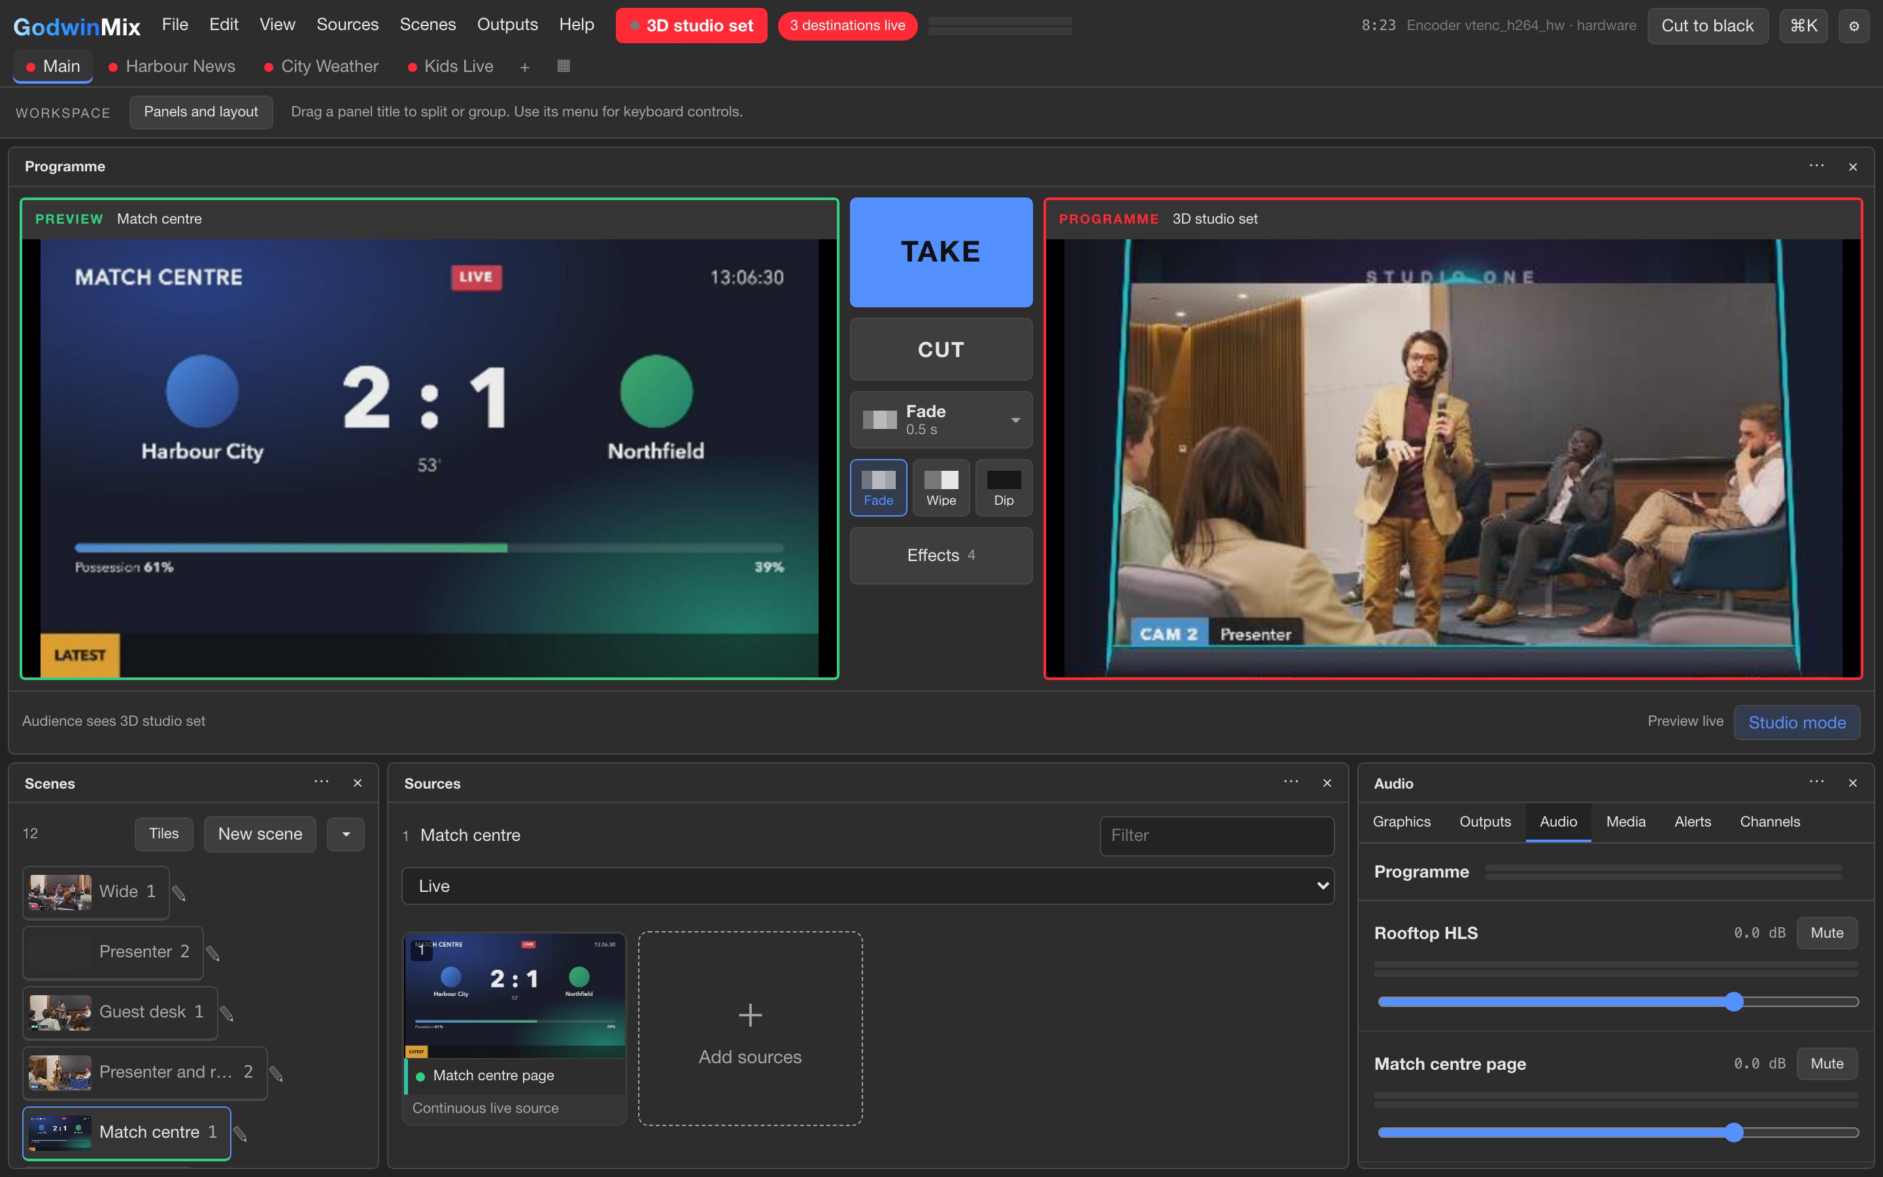Switch to Harbour News tab

coord(172,66)
